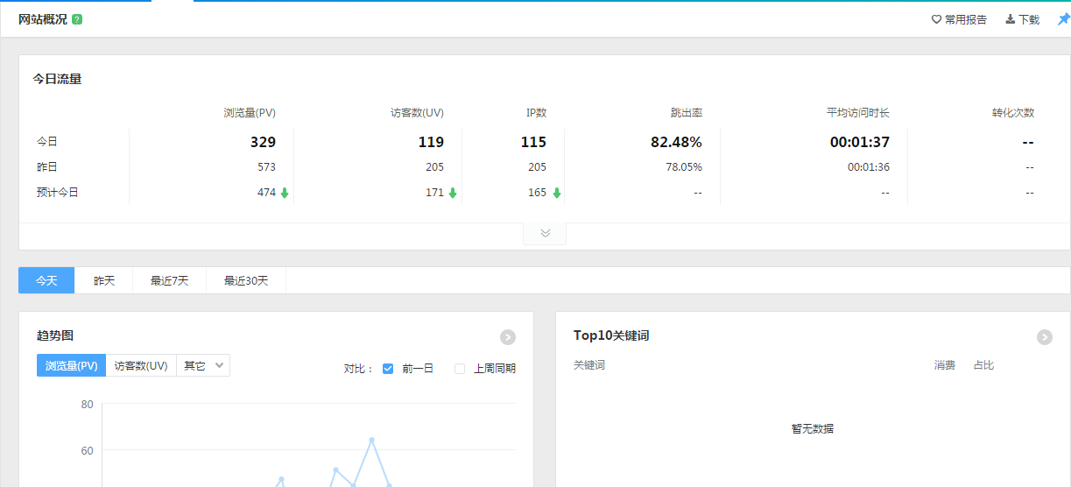Click the heart icon for 常用报告

[x=936, y=19]
